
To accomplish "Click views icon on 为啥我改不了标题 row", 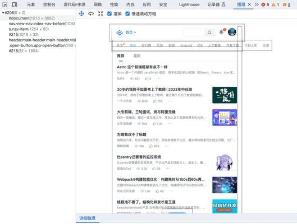I will point(136,146).
